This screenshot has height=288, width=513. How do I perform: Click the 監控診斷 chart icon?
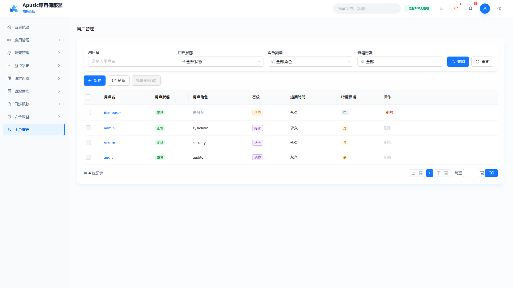9,66
